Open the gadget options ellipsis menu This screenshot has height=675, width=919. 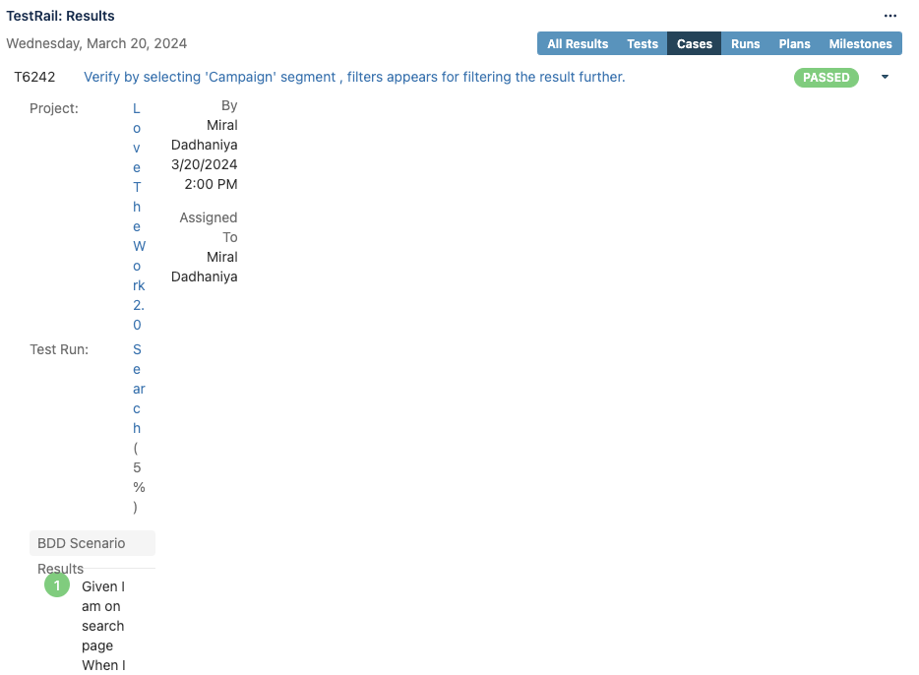(889, 16)
